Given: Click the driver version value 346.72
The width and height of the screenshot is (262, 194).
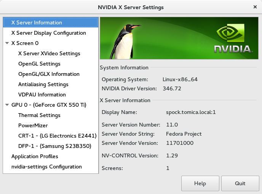Looking at the screenshot, I should 172,88.
